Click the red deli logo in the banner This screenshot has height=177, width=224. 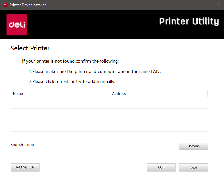17,25
